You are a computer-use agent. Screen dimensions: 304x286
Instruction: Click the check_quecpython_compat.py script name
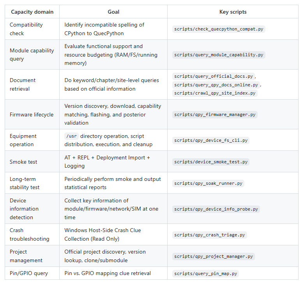[x=218, y=29]
